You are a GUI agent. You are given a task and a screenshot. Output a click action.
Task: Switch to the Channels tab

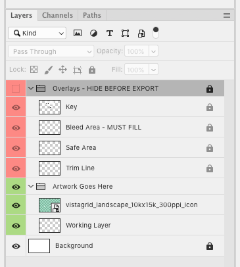tap(57, 15)
